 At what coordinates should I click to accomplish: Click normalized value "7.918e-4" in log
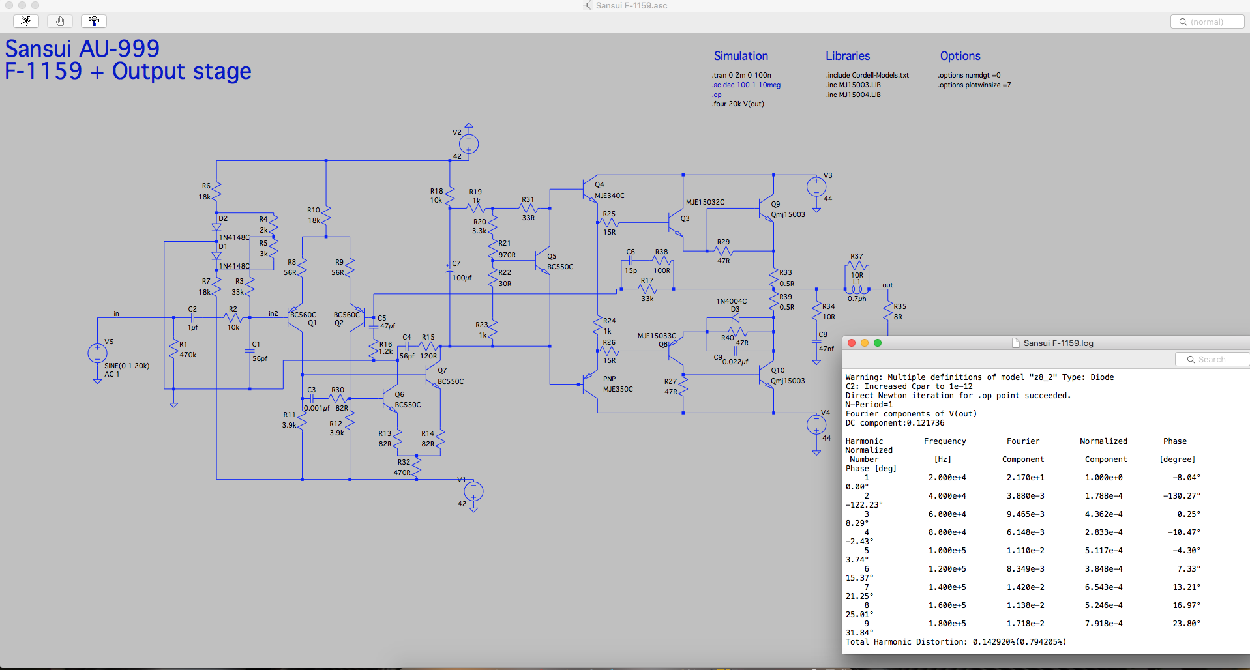pos(1103,624)
